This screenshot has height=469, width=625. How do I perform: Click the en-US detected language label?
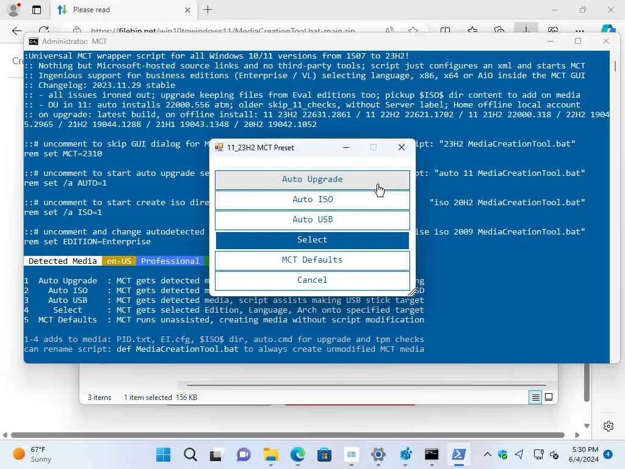tap(119, 261)
